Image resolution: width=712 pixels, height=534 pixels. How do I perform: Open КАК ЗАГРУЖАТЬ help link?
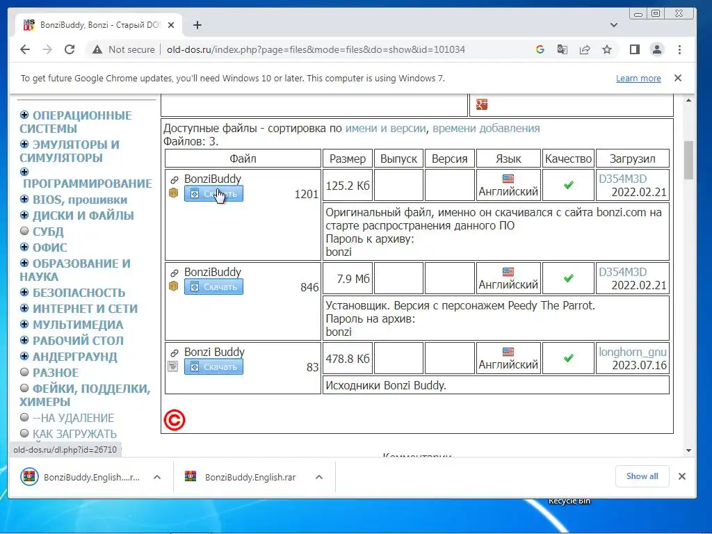point(74,434)
